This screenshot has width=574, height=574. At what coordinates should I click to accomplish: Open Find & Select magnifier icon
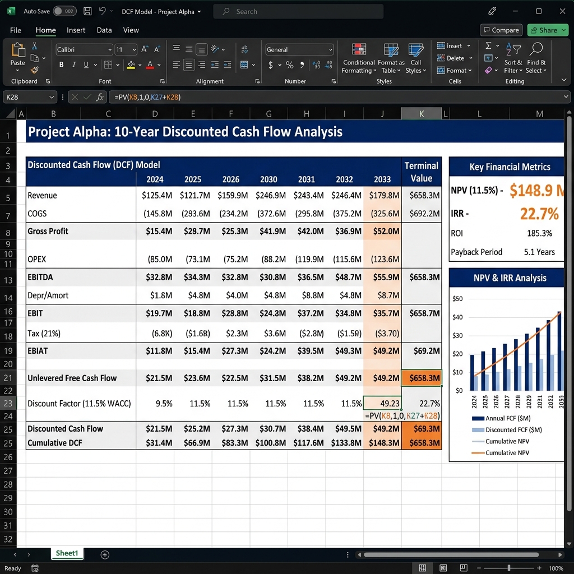[x=536, y=49]
